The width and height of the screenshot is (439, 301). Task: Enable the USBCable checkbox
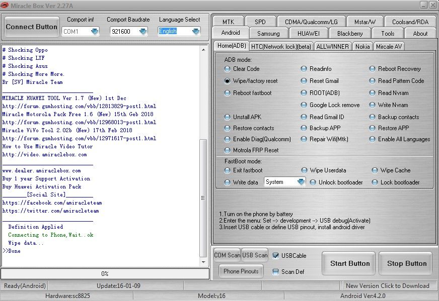[x=275, y=255]
